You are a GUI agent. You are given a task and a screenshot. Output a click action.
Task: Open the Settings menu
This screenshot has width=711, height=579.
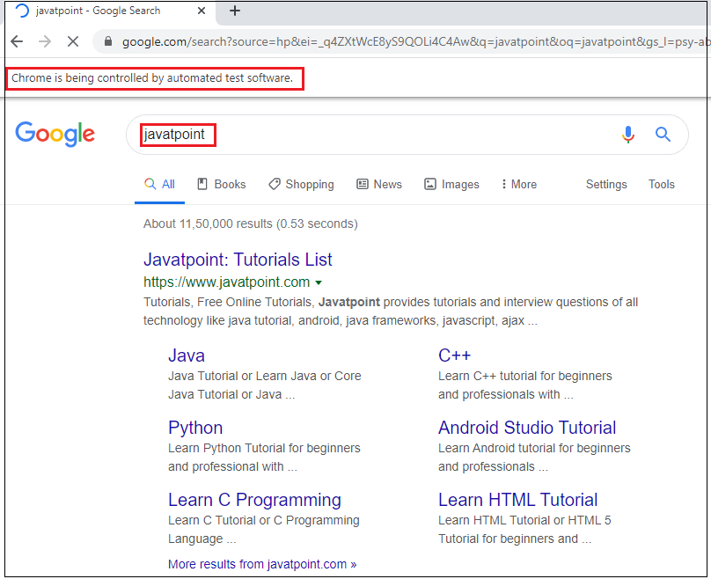click(605, 184)
